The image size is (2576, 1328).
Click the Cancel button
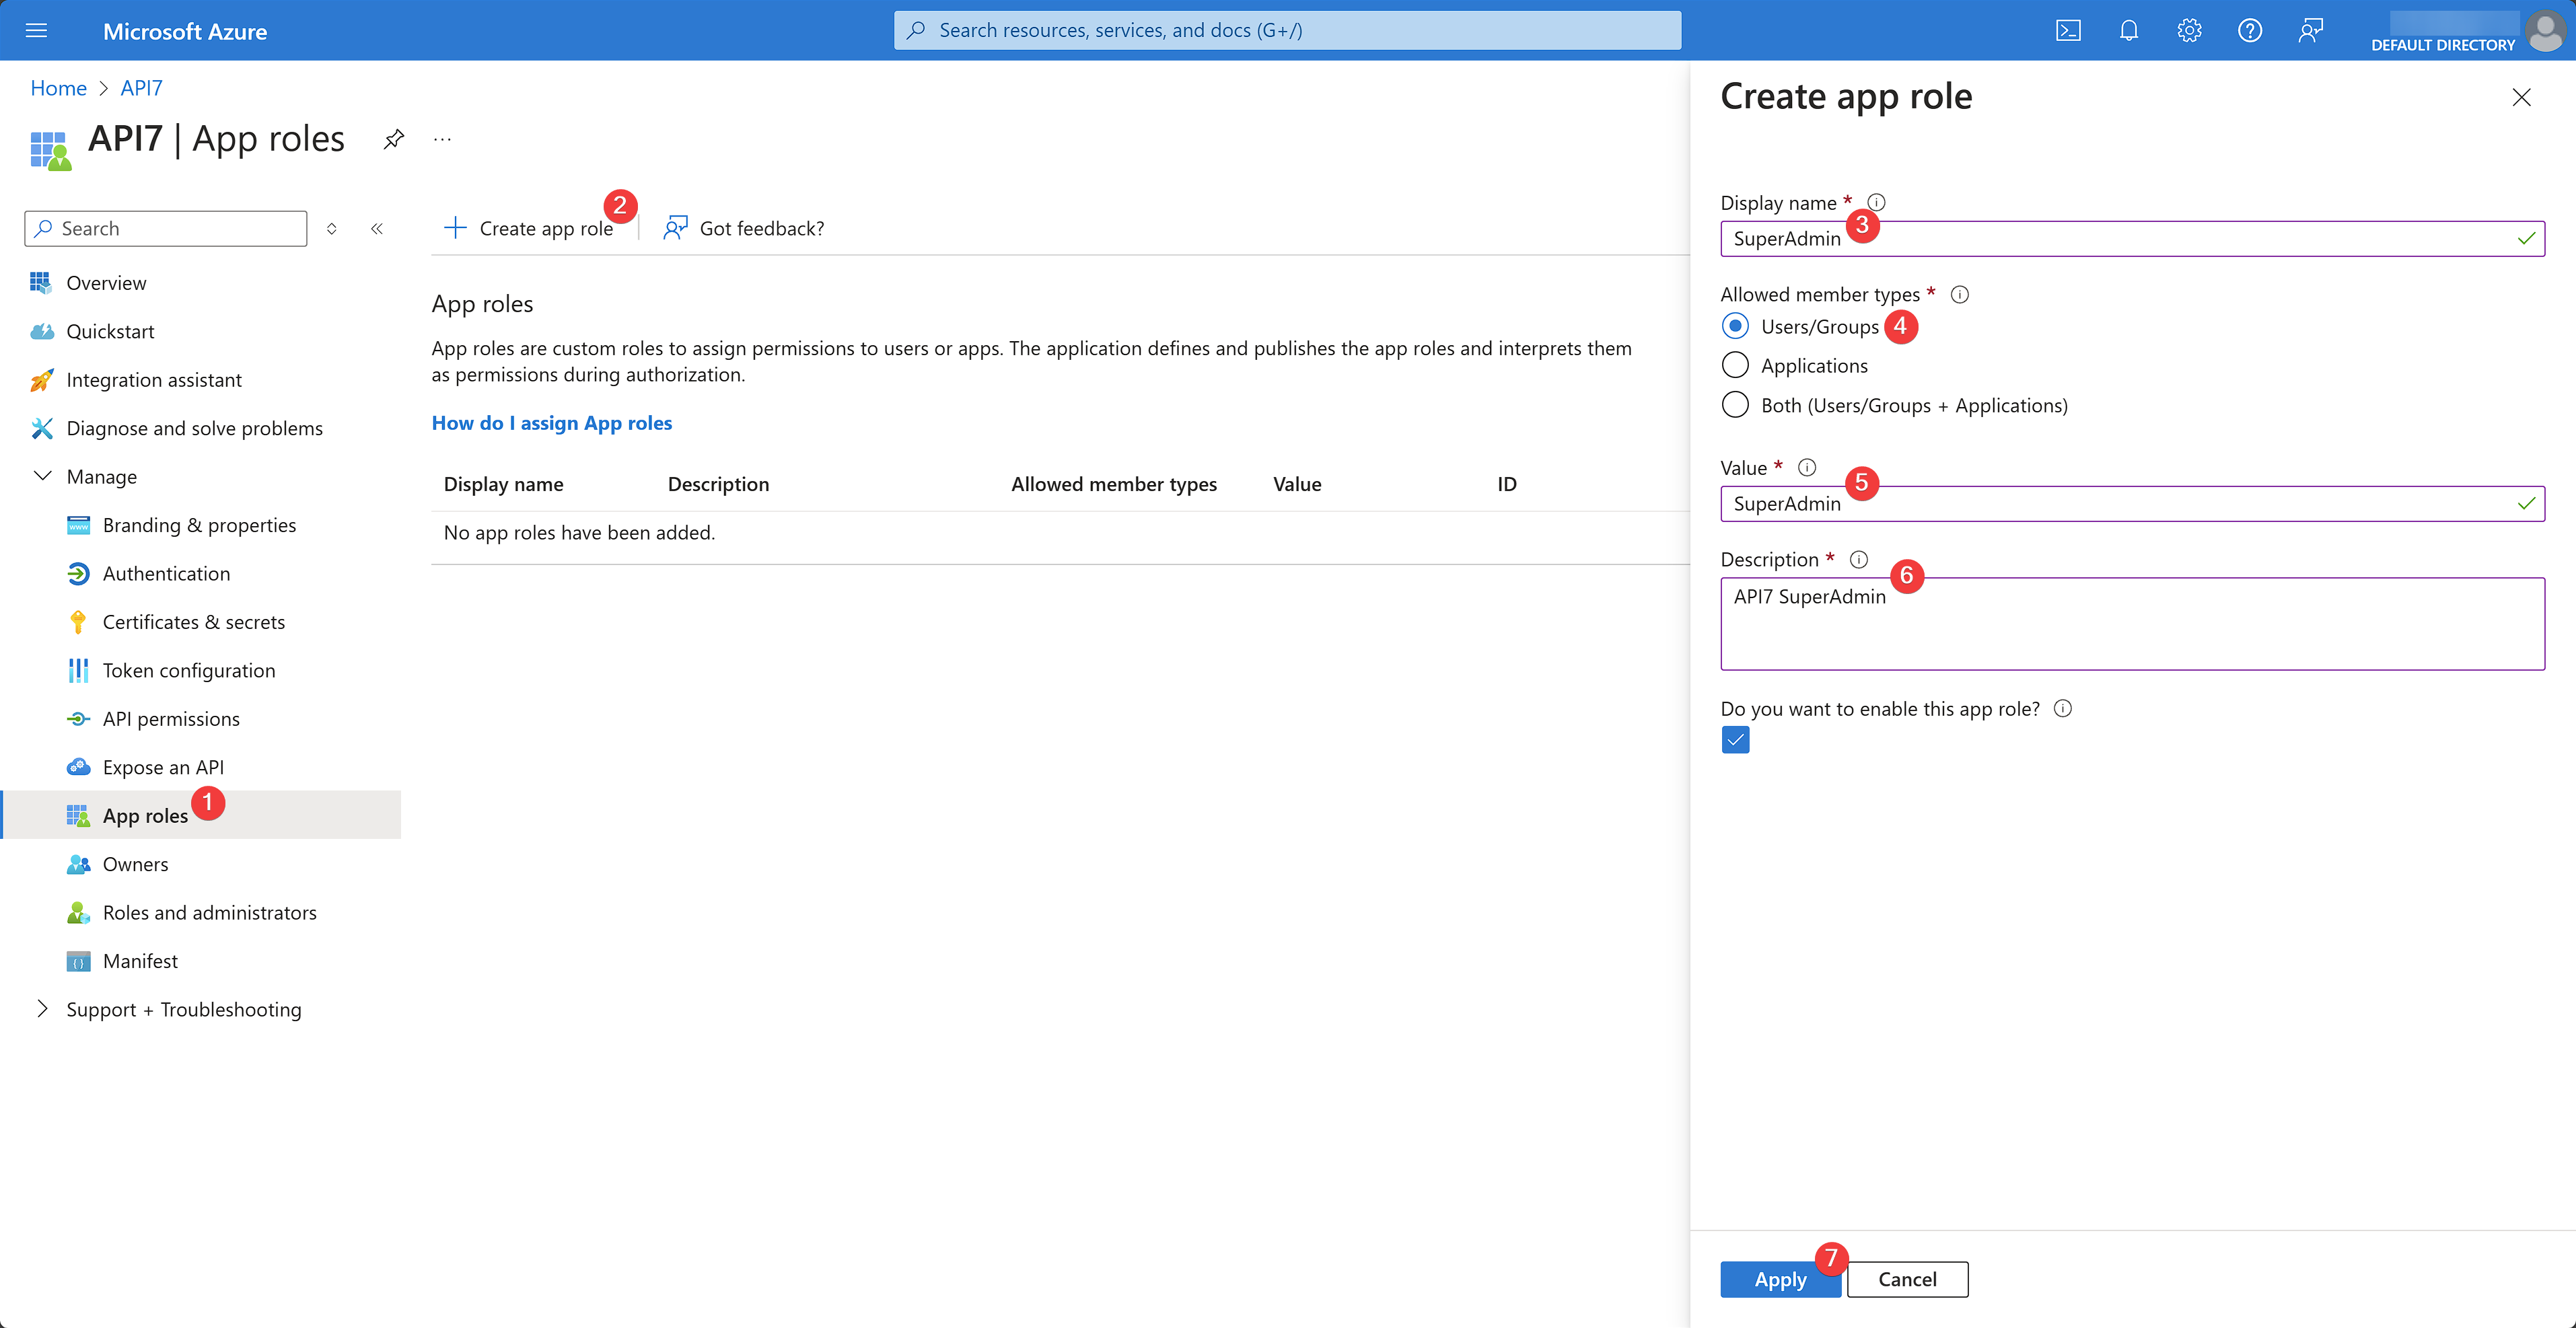pyautogui.click(x=1907, y=1279)
